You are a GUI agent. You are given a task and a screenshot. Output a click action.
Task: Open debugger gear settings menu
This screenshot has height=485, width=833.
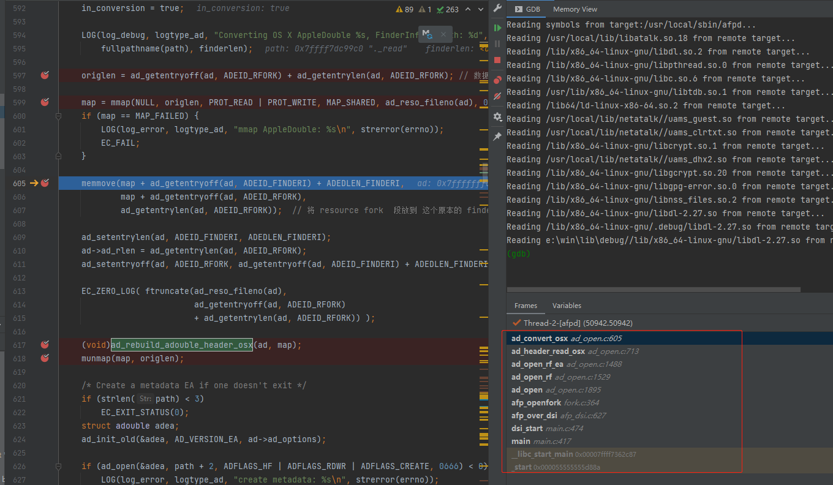[497, 116]
